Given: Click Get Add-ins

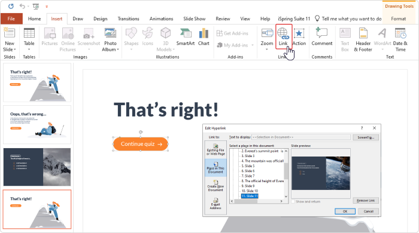Looking at the screenshot, I should (232, 33).
